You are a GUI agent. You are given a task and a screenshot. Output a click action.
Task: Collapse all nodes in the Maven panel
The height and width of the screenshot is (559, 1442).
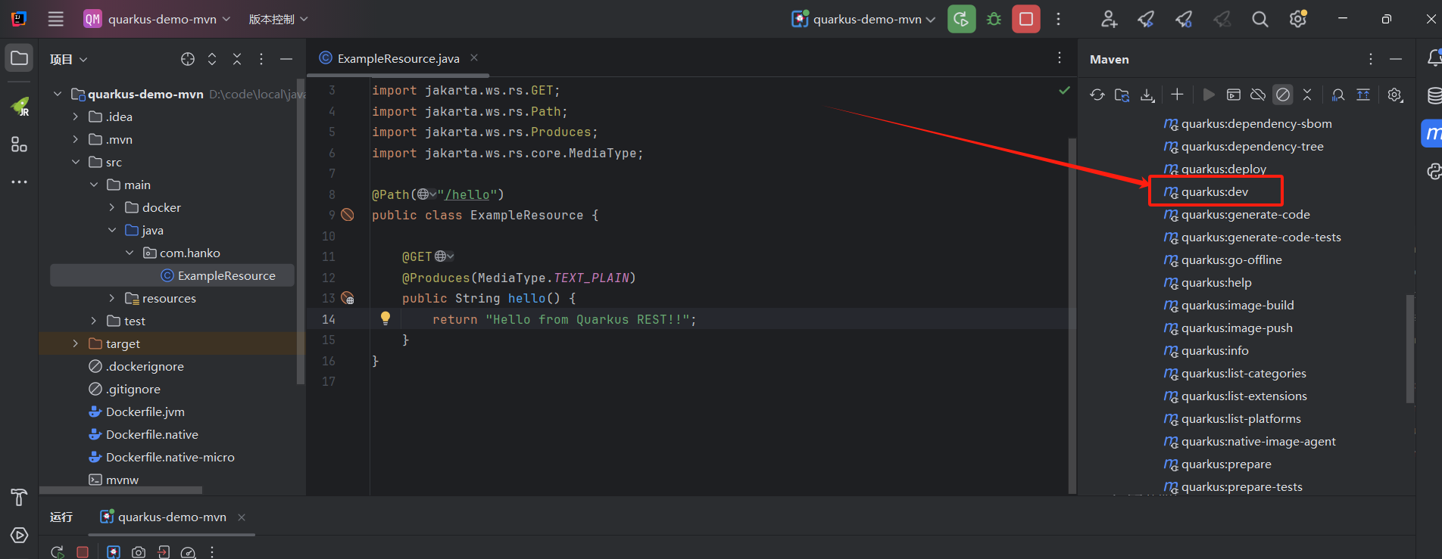(1307, 95)
